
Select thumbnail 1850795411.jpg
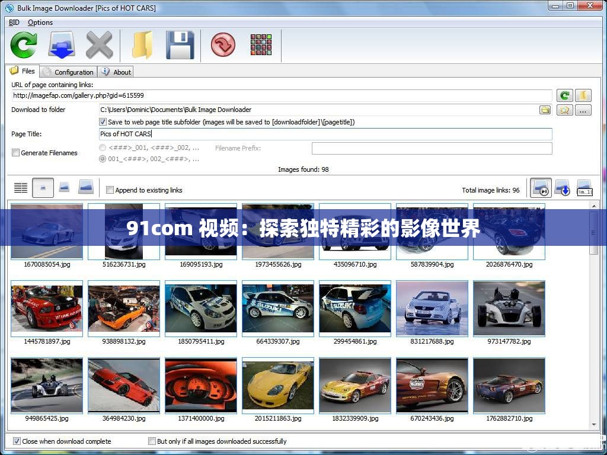(200, 308)
